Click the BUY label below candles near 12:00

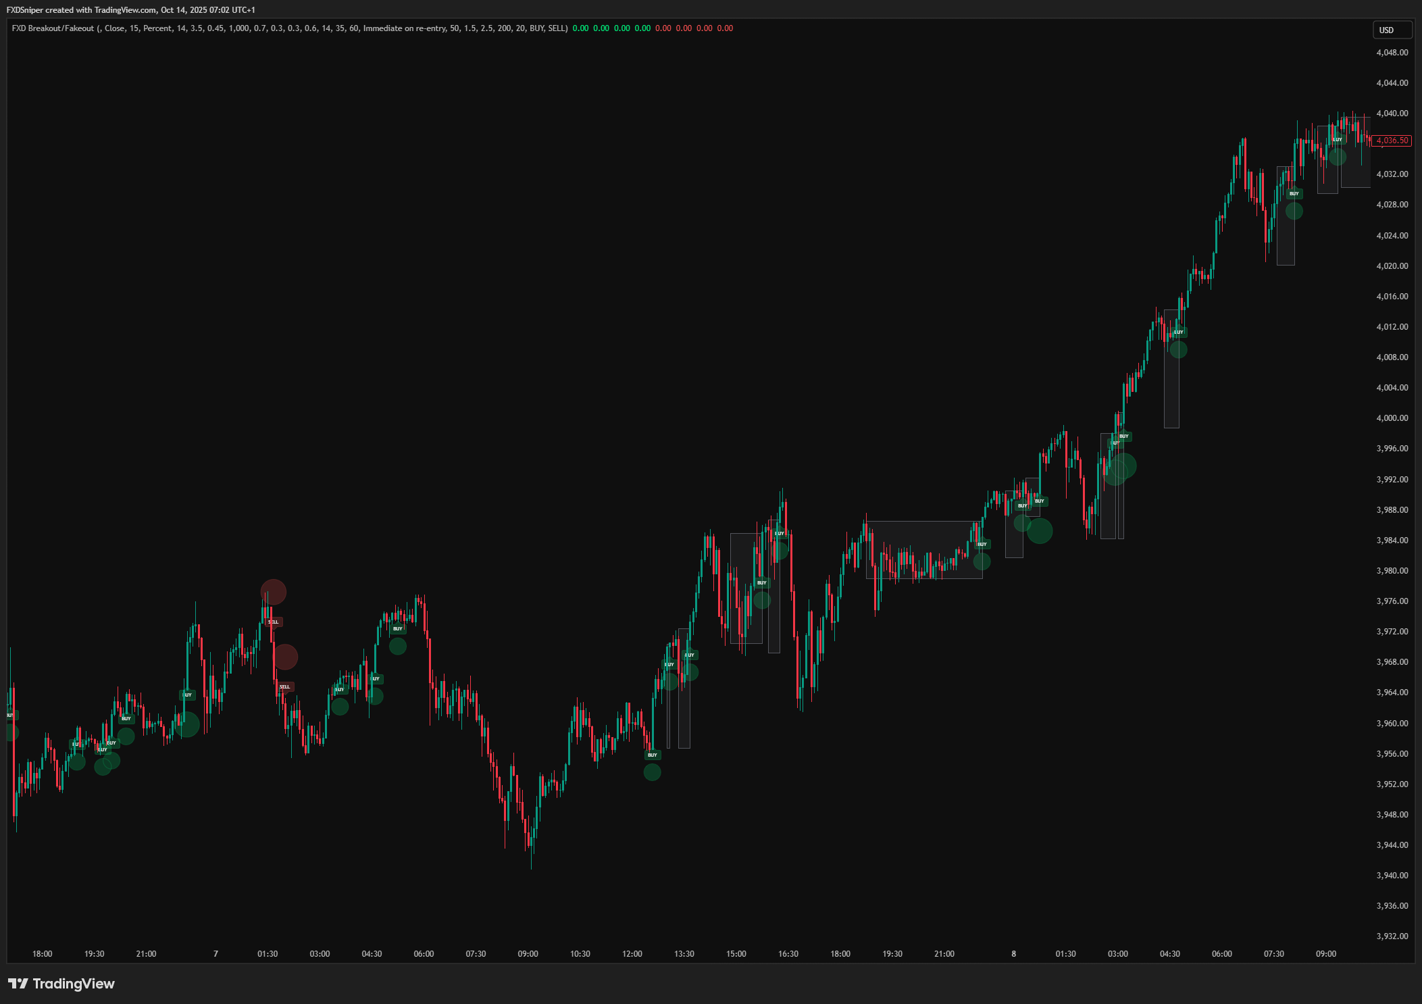pyautogui.click(x=652, y=755)
